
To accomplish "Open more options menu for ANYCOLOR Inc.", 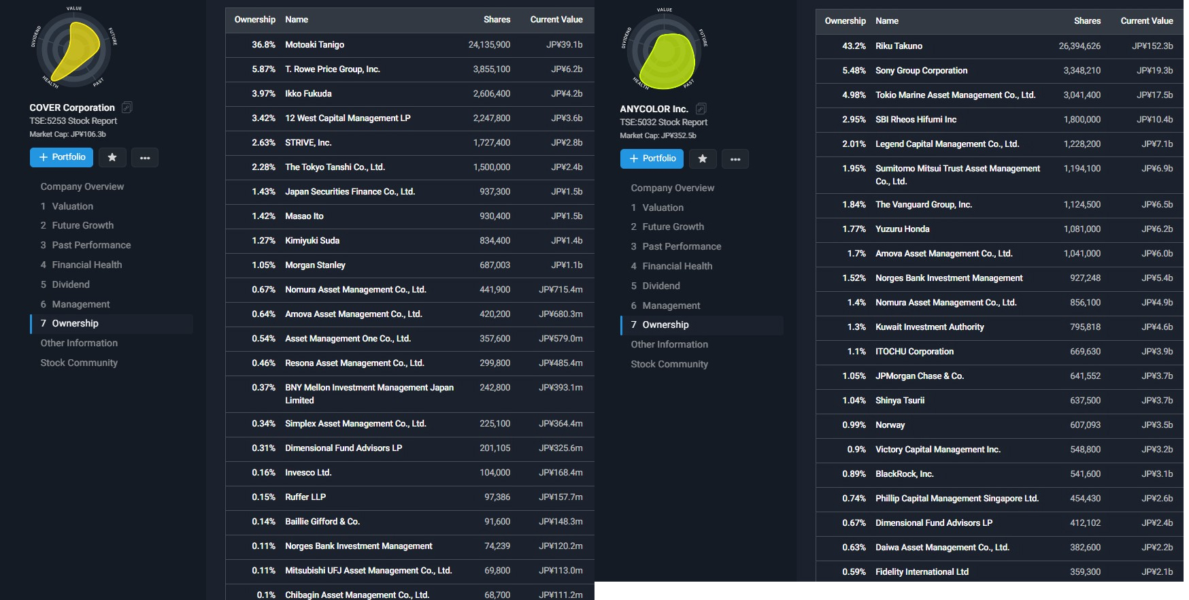I will (735, 159).
